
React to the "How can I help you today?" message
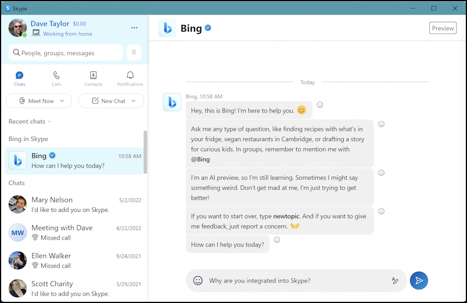(x=277, y=240)
